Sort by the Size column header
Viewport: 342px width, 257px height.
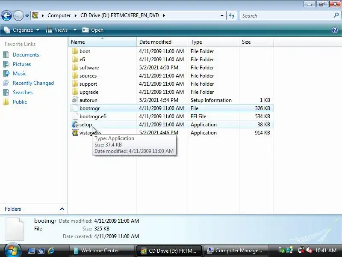pyautogui.click(x=256, y=42)
